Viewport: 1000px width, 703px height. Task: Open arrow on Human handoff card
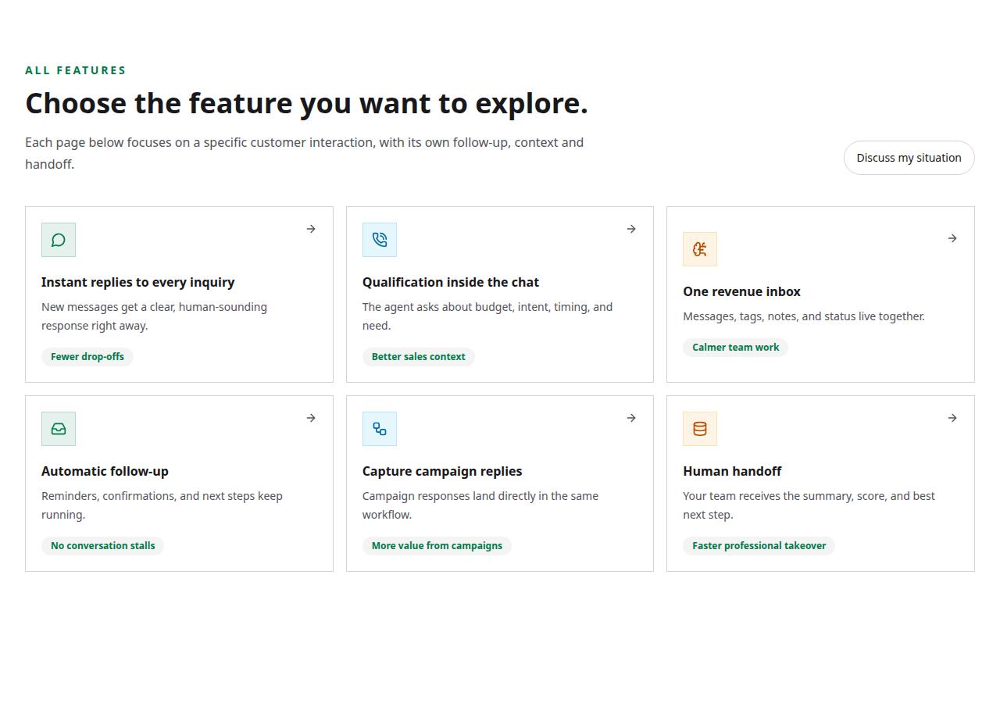coord(952,418)
